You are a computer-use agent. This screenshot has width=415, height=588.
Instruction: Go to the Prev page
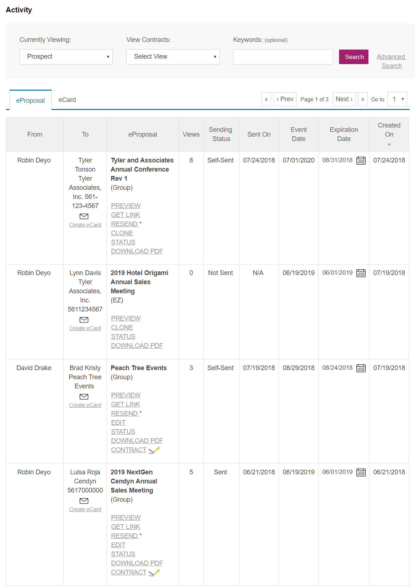285,99
